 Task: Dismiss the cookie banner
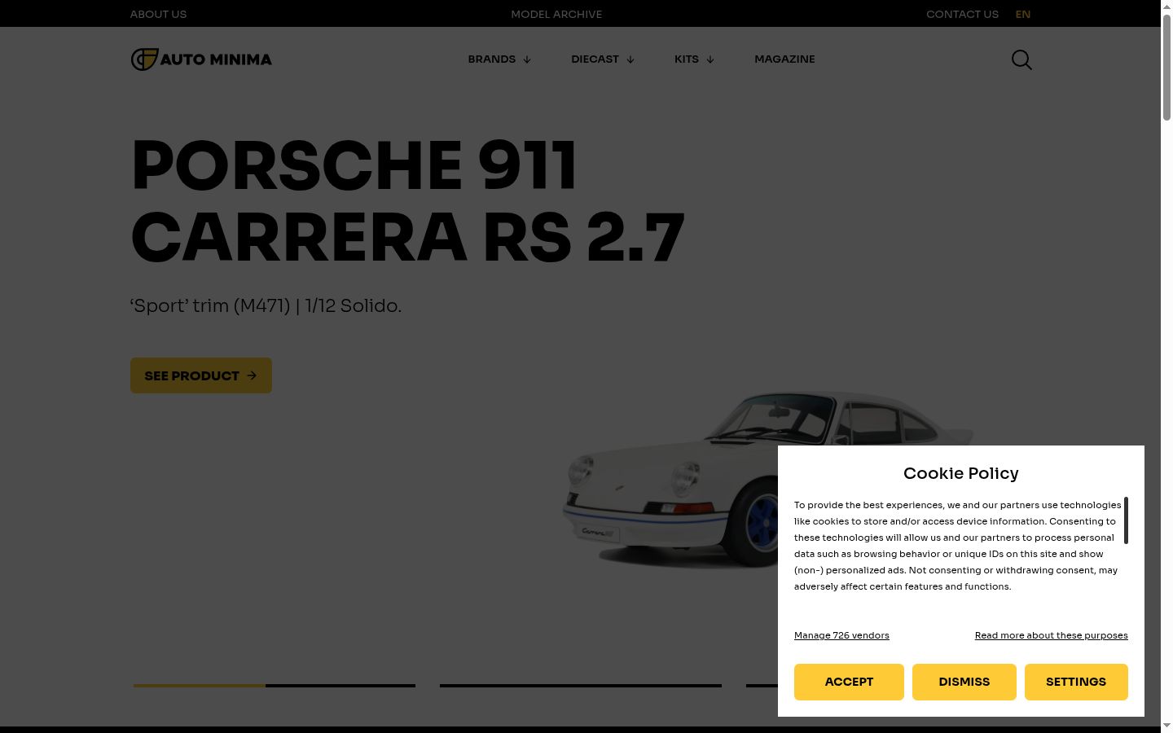[964, 682]
